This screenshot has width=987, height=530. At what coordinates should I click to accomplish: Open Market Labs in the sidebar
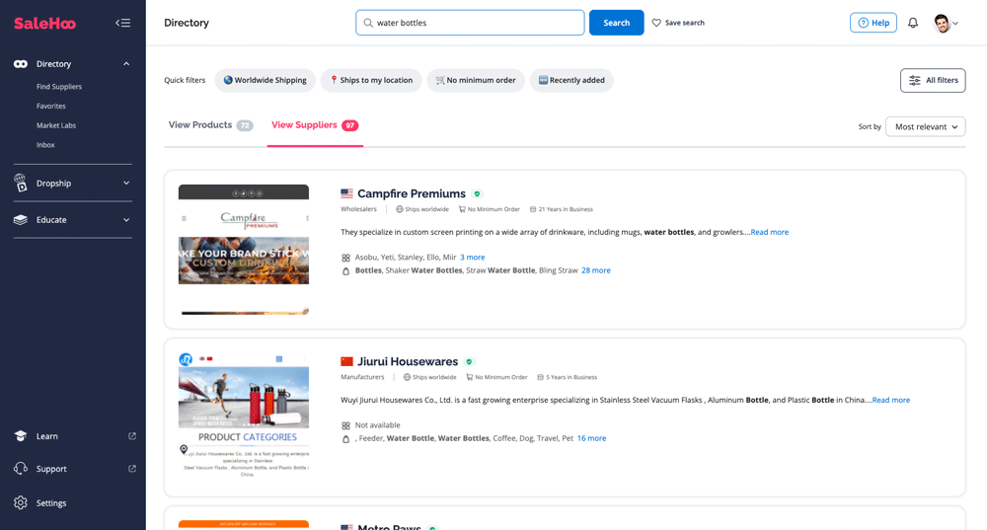pyautogui.click(x=56, y=125)
